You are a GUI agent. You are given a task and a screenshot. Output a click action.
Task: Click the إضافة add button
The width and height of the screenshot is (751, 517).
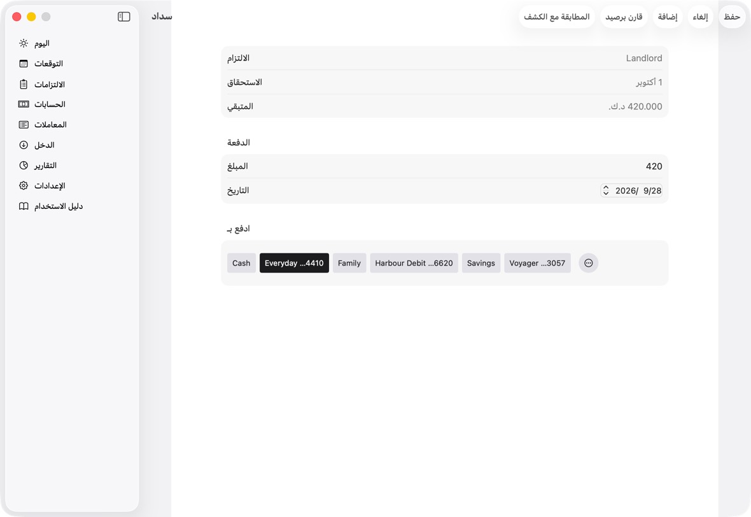pos(668,17)
